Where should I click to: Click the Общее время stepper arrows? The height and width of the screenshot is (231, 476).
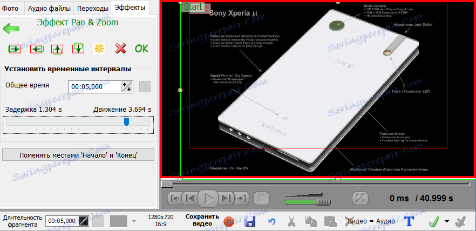click(127, 87)
